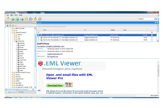Click in the Search input field
Image resolution: width=163 pixels, height=108 pixels.
point(146,19)
